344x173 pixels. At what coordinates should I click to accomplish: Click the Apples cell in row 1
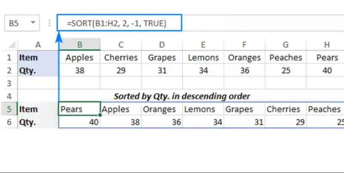pos(80,58)
